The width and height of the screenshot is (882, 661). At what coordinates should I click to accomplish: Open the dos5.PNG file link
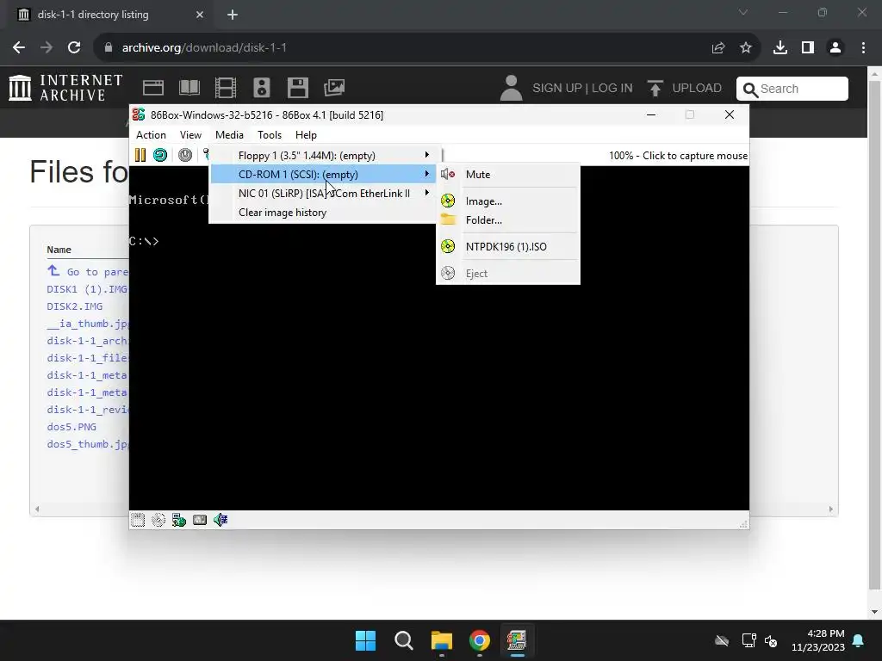71,427
